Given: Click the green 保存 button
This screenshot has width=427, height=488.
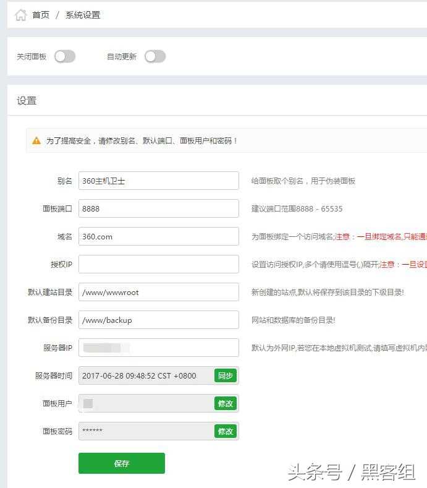Looking at the screenshot, I should tap(122, 463).
